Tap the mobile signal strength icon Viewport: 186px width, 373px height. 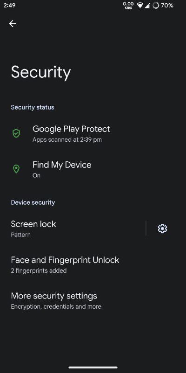(147, 5)
